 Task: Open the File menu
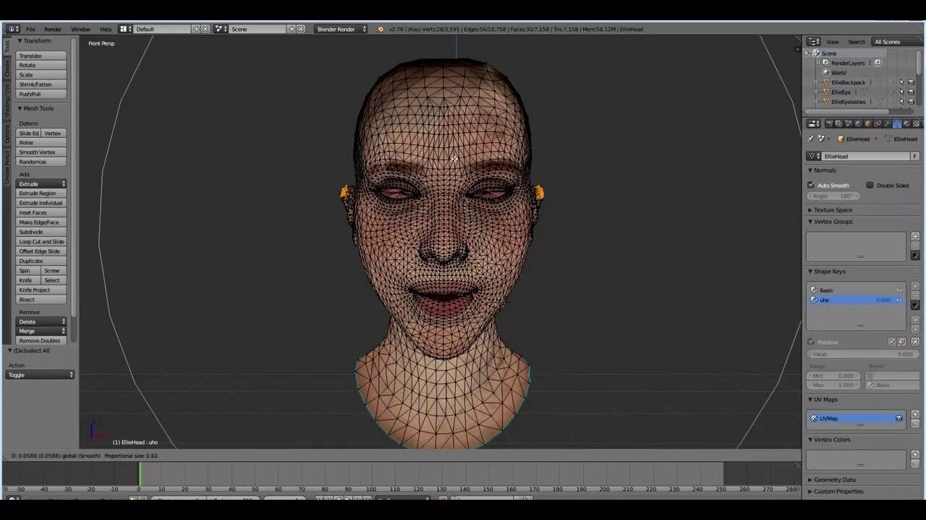tap(30, 29)
